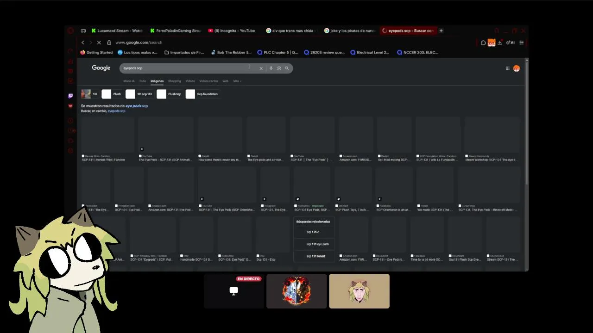This screenshot has width=593, height=333.
Task: Switch to the FerroPaladinGaming Stream tab
Action: click(x=176, y=31)
